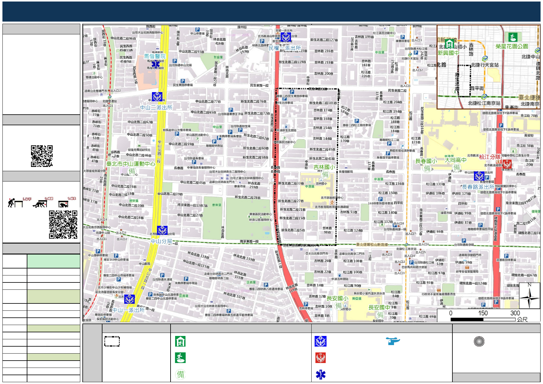Select the red fire department legend icon
The width and height of the screenshot is (543, 384).
point(320,358)
